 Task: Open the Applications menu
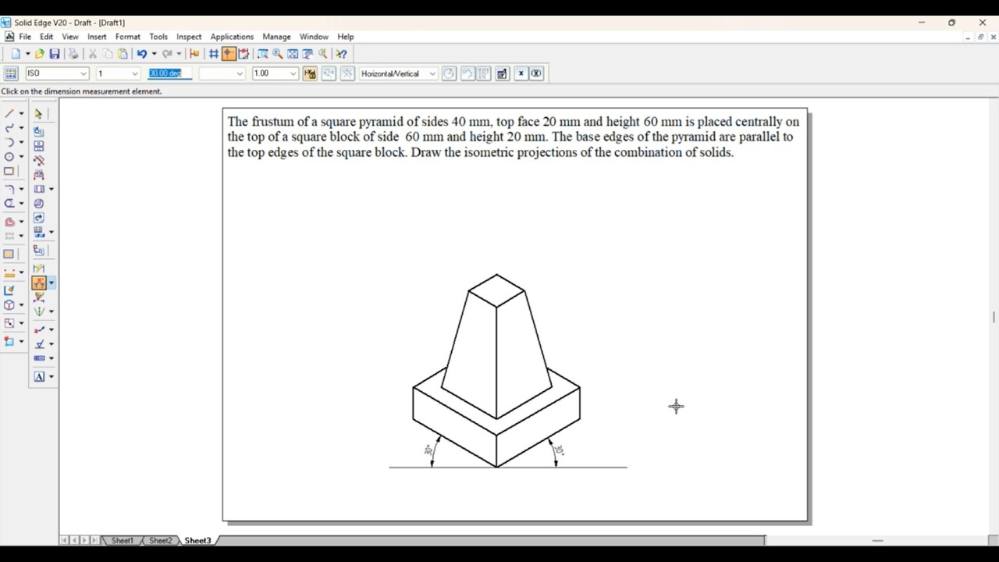point(232,37)
